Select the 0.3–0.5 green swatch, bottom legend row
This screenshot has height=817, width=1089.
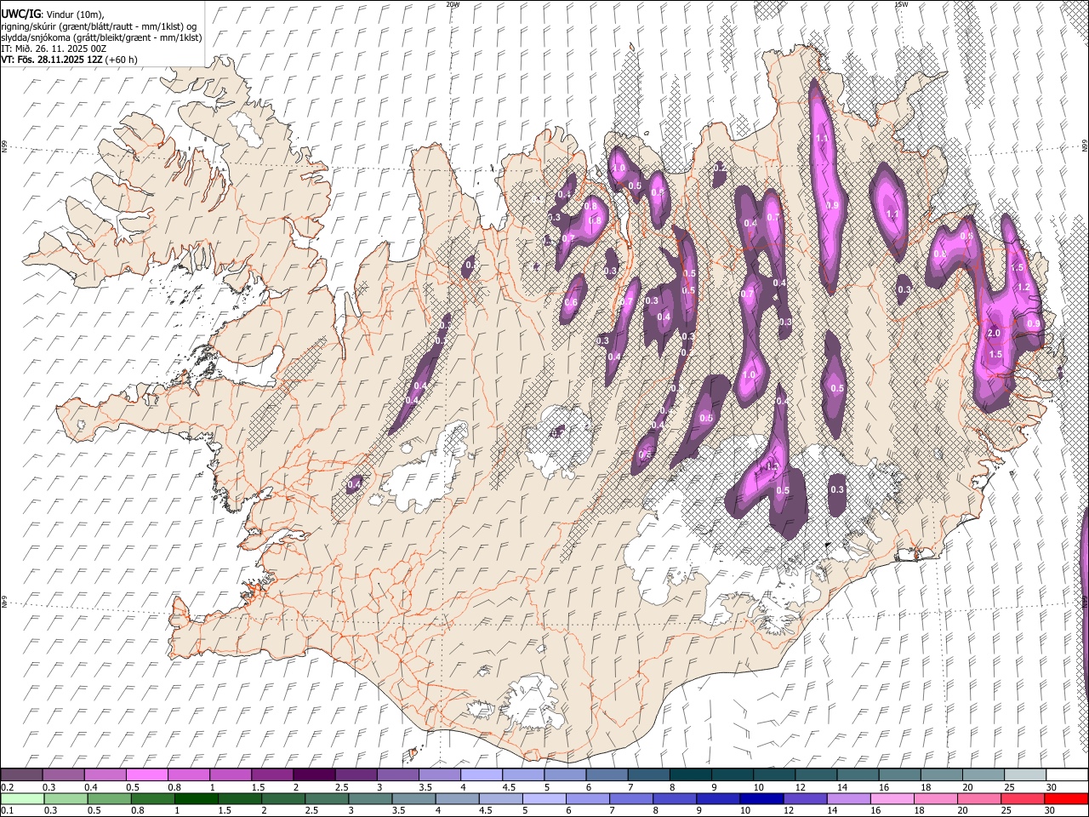(66, 798)
